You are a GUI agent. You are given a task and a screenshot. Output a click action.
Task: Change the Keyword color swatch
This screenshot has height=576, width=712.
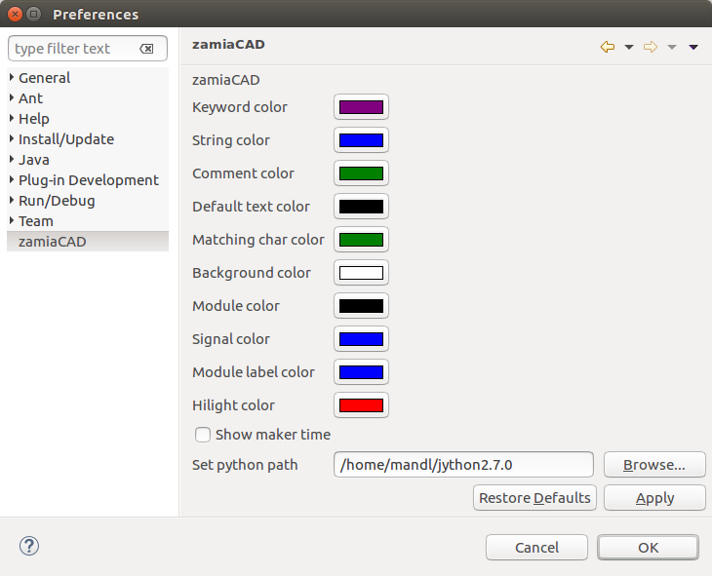(362, 107)
